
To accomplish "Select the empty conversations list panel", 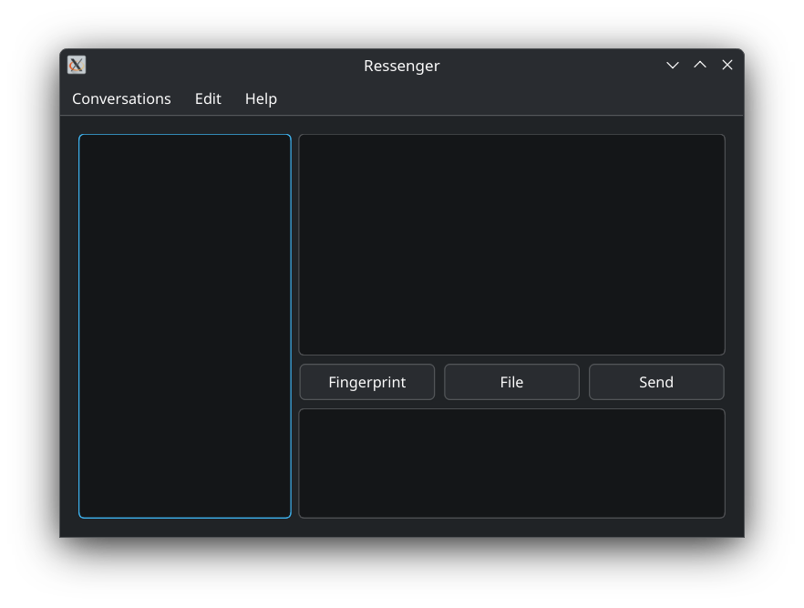I will 185,326.
